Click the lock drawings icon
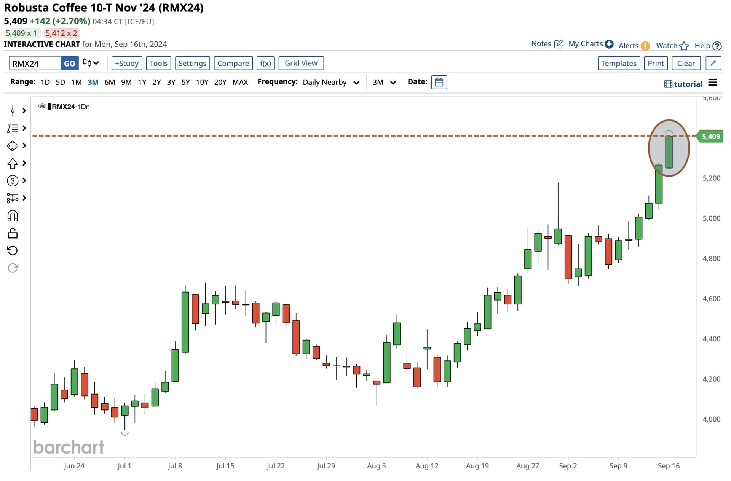The image size is (731, 481). click(x=13, y=233)
